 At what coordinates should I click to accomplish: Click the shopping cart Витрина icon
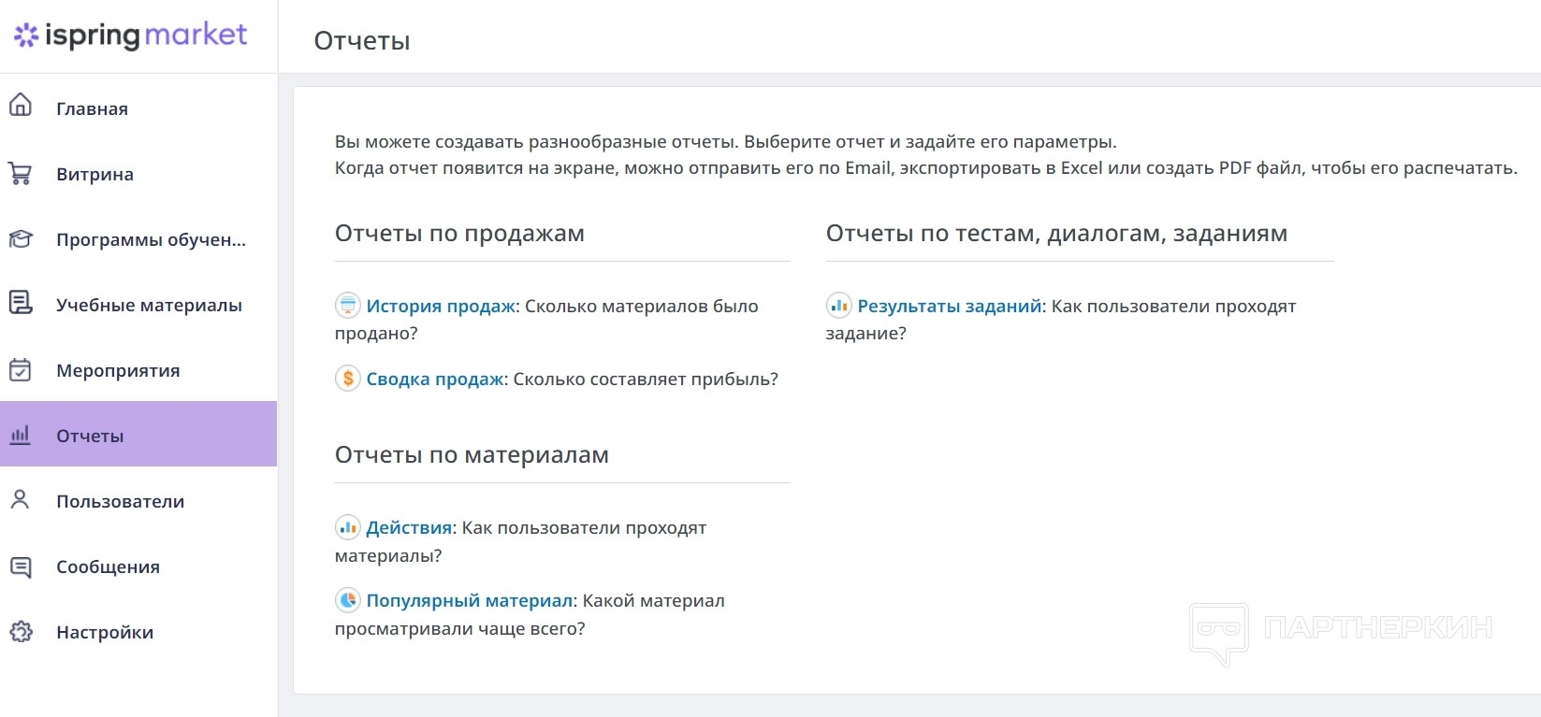tap(21, 174)
